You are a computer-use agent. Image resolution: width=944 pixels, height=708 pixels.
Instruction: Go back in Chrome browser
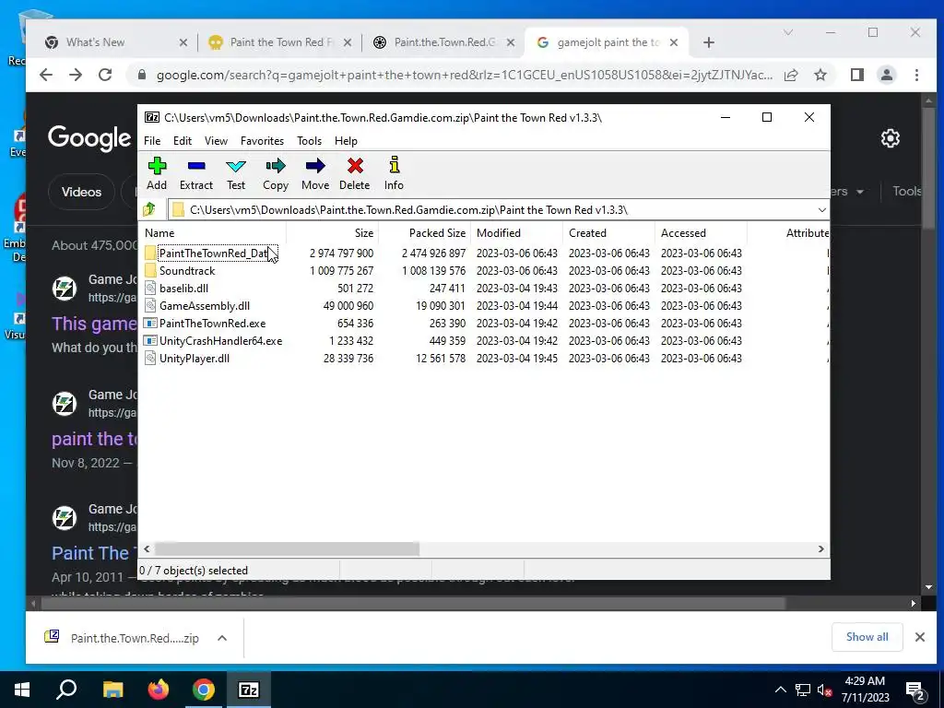click(46, 75)
